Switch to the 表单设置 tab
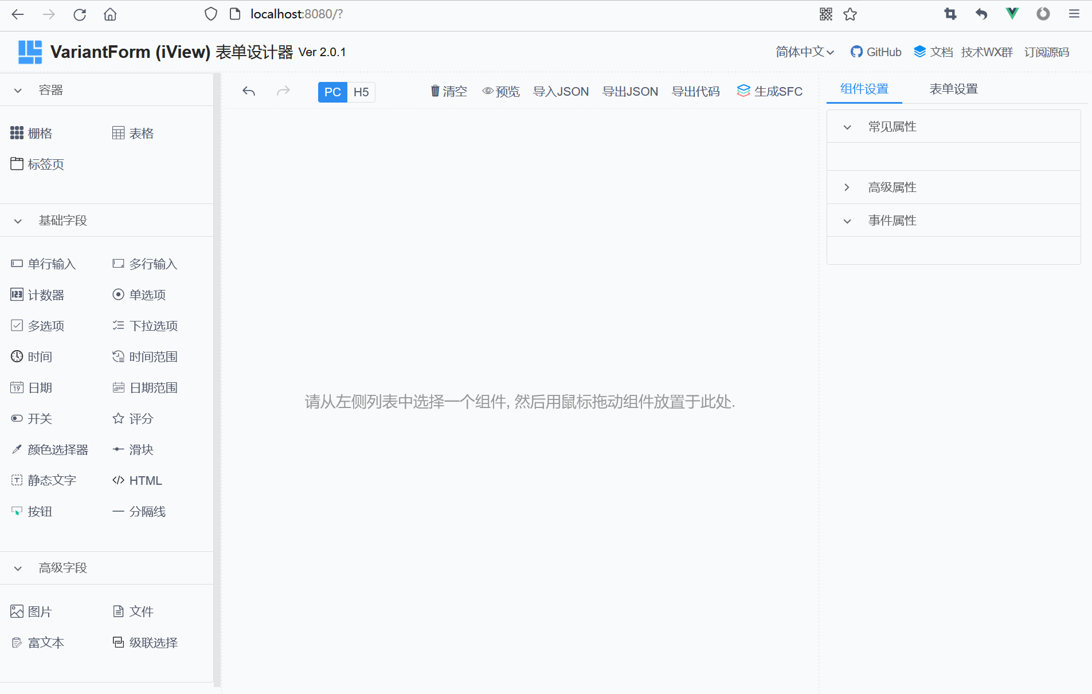 954,89
